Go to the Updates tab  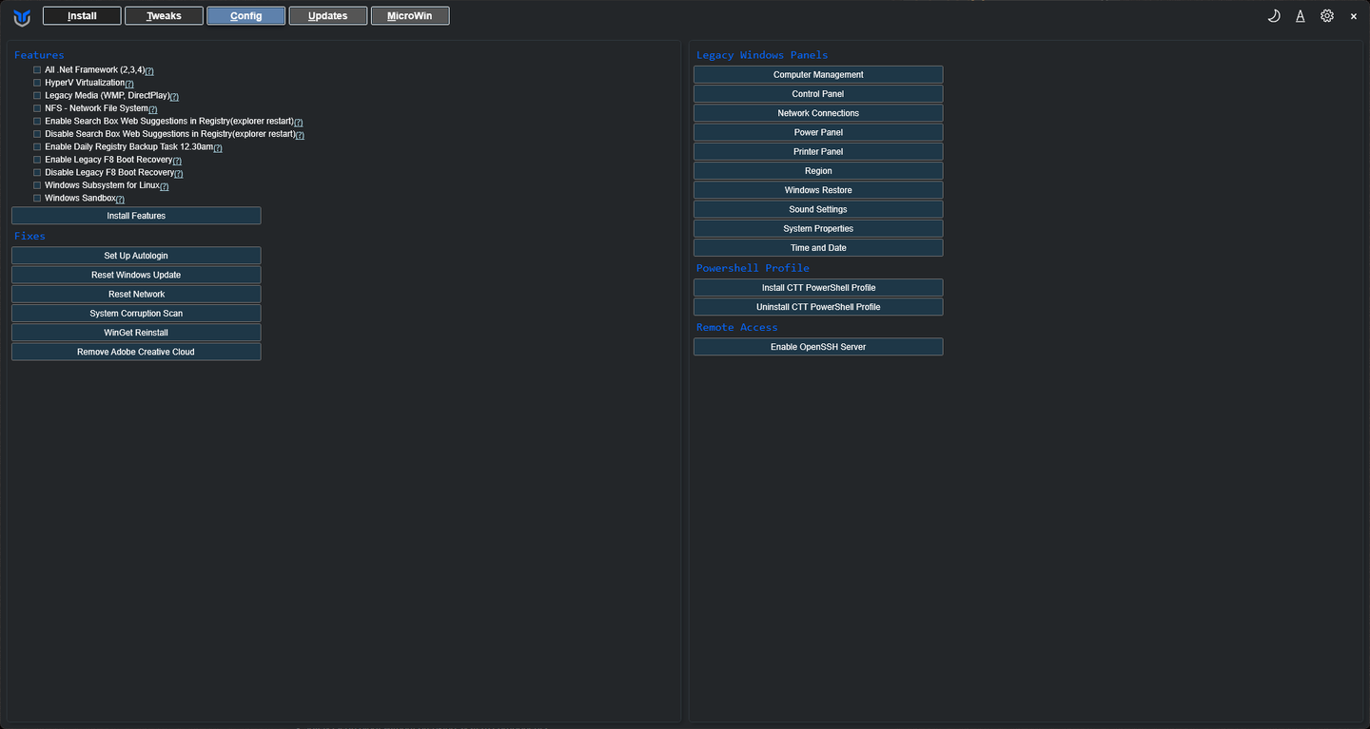tap(327, 16)
